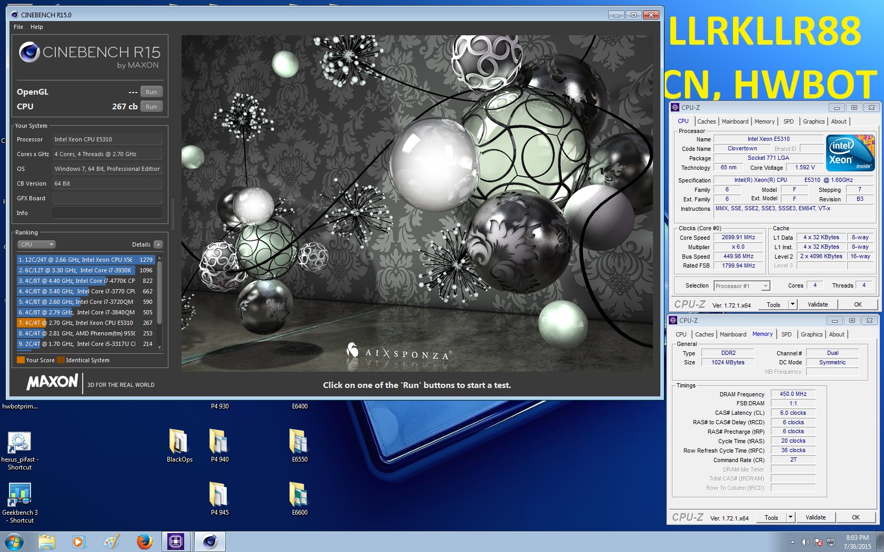Open Processor #1 selection dropdown in CPU-Z
The height and width of the screenshot is (552, 884).
point(742,286)
